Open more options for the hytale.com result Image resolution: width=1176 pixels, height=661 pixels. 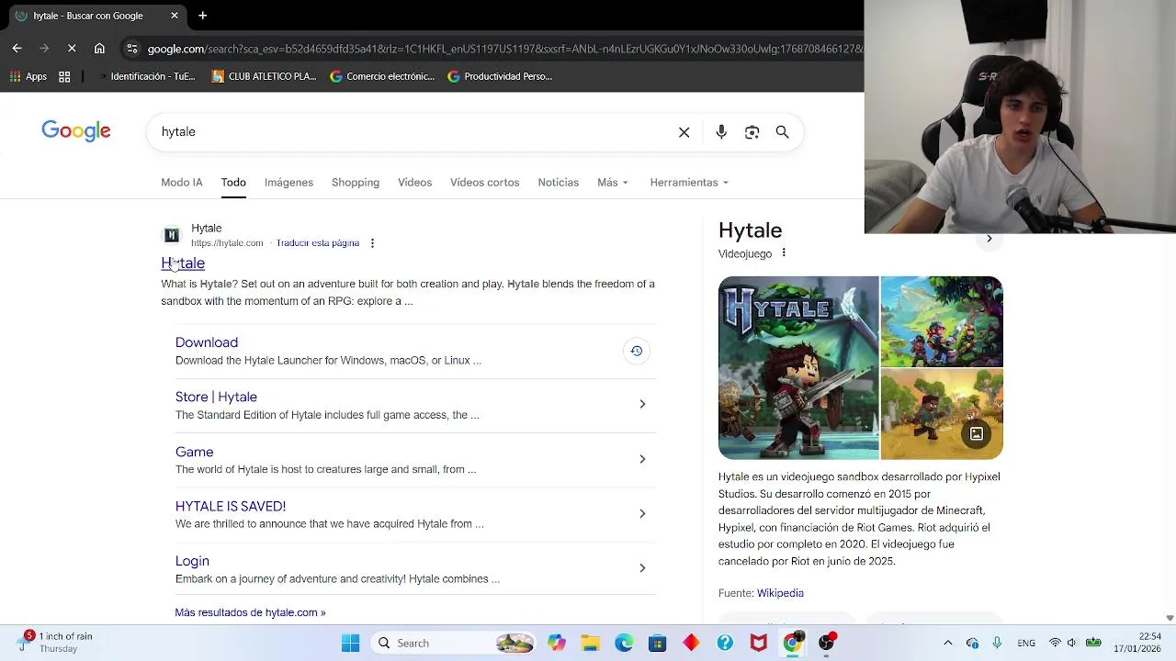point(372,243)
